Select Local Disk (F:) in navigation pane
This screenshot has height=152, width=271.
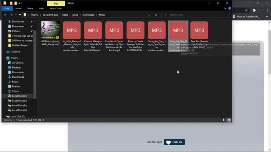click(18, 106)
